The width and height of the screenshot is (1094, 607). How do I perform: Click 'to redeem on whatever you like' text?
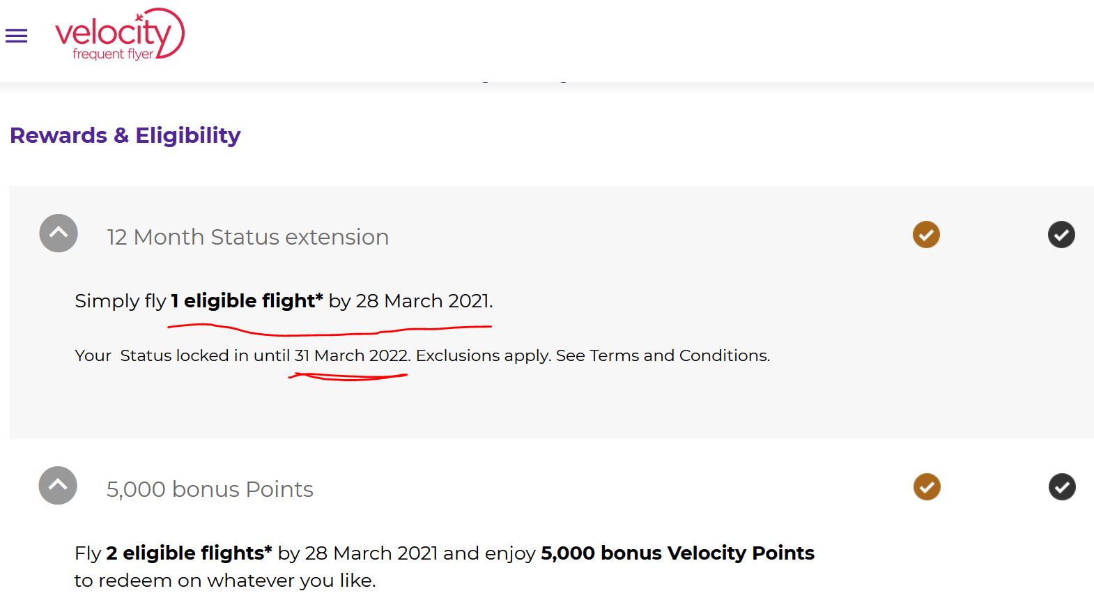point(224,581)
